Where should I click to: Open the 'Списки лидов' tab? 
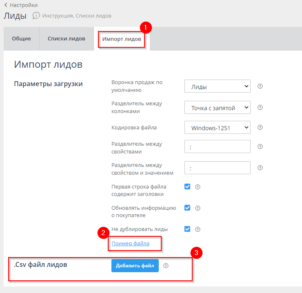click(x=66, y=39)
